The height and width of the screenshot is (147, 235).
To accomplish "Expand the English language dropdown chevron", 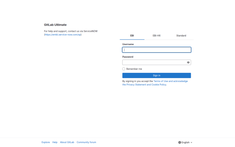I will (x=192, y=143).
